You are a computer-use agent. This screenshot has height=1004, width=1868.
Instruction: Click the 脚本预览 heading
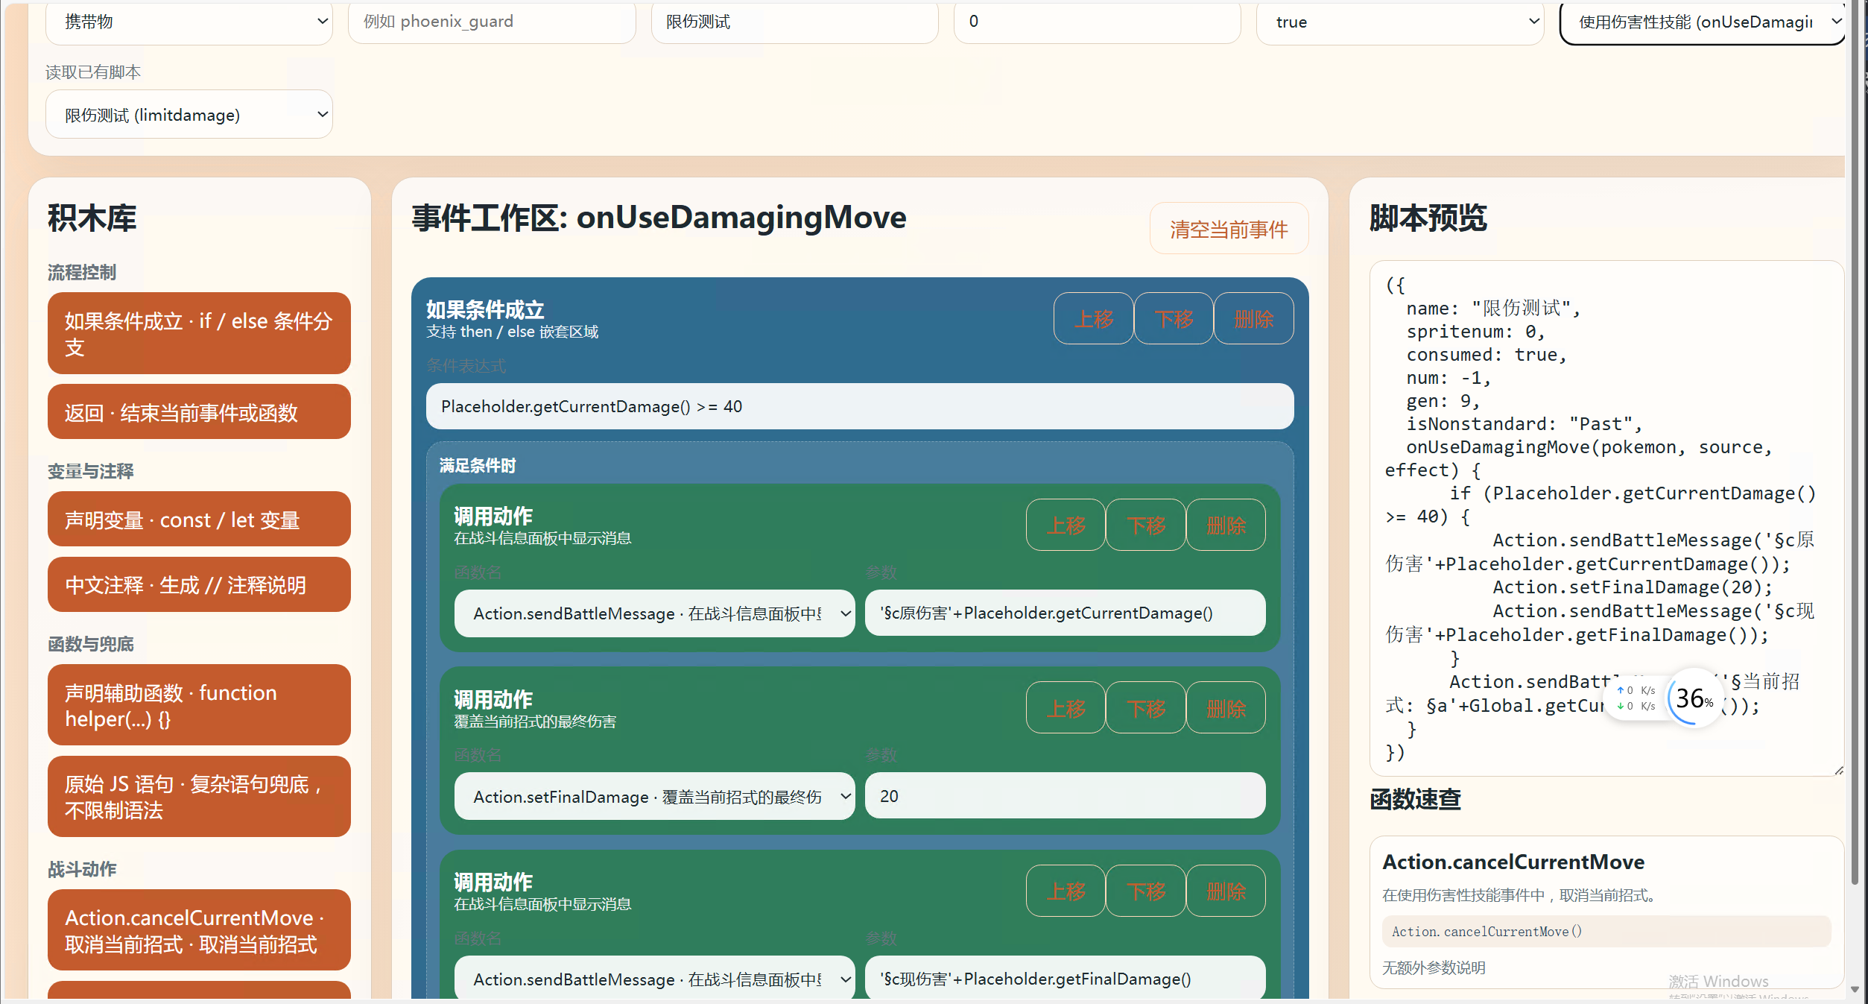click(x=1428, y=218)
